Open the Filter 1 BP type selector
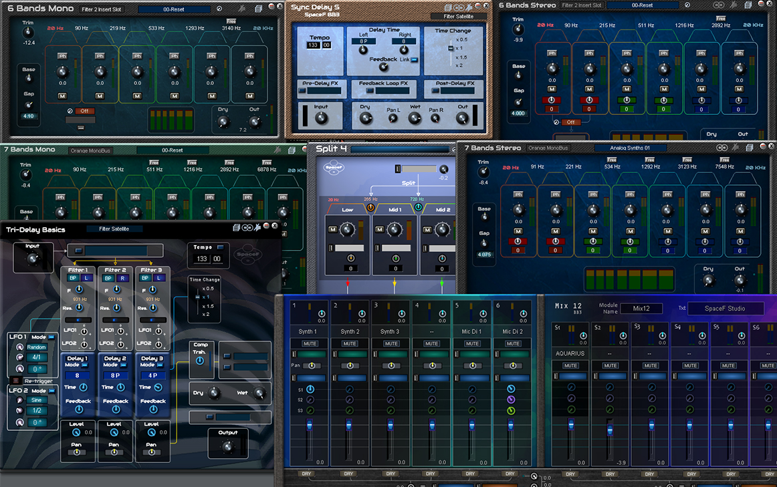The image size is (777, 487). [x=74, y=278]
